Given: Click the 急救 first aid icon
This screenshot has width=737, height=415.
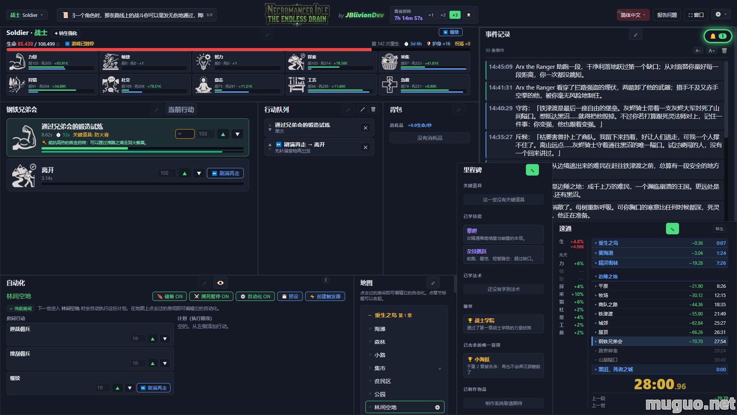Looking at the screenshot, I should [x=389, y=85].
